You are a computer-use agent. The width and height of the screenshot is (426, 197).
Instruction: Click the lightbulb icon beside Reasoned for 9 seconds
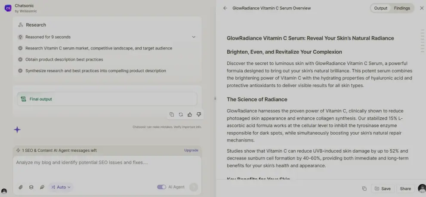click(x=20, y=37)
